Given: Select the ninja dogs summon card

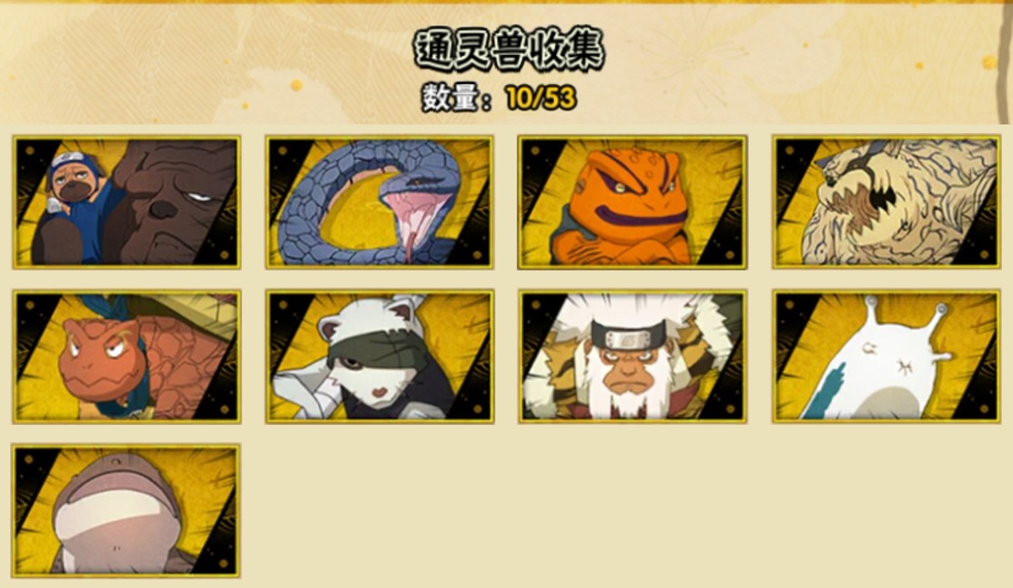Looking at the screenshot, I should [127, 203].
